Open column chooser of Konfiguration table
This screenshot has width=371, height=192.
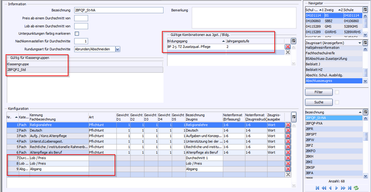(x=294, y=117)
